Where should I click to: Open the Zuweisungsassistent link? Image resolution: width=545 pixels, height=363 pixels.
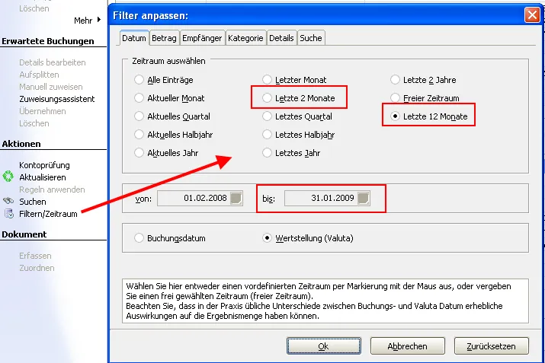click(x=57, y=99)
